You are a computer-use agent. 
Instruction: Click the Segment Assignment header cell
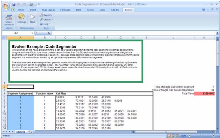(20, 94)
